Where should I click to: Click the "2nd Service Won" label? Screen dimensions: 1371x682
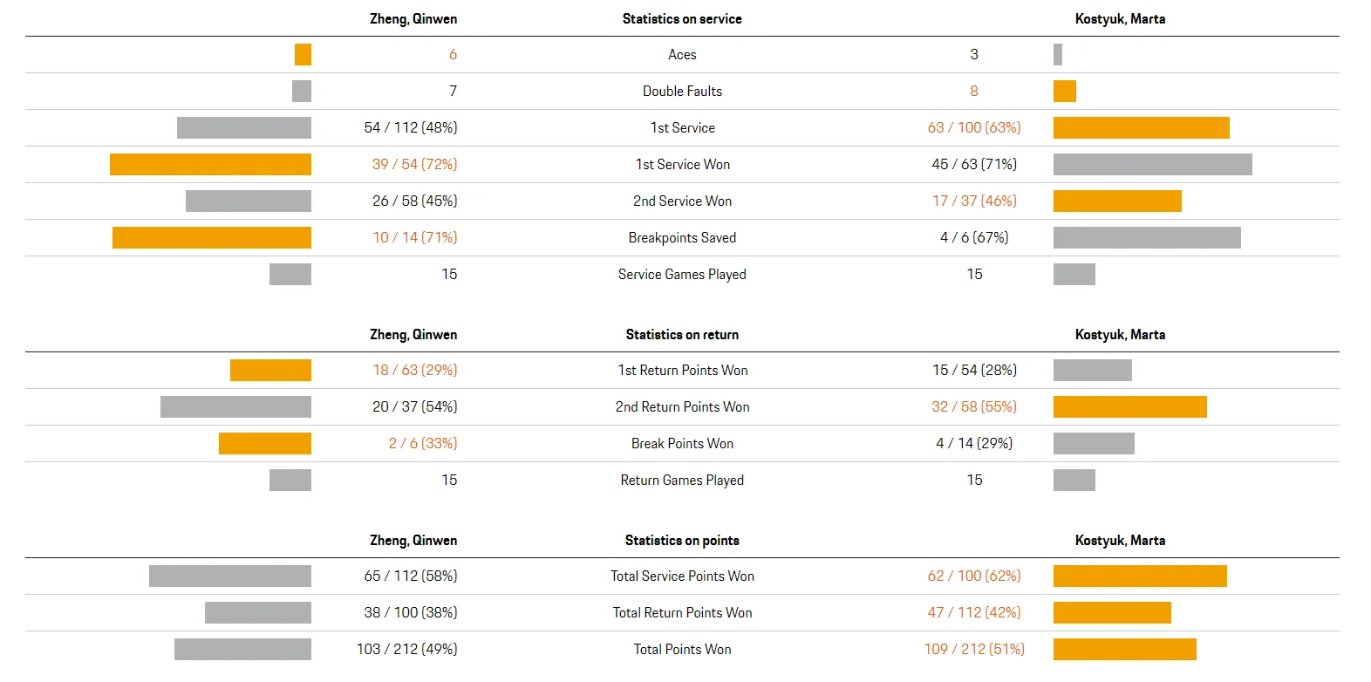(x=682, y=201)
